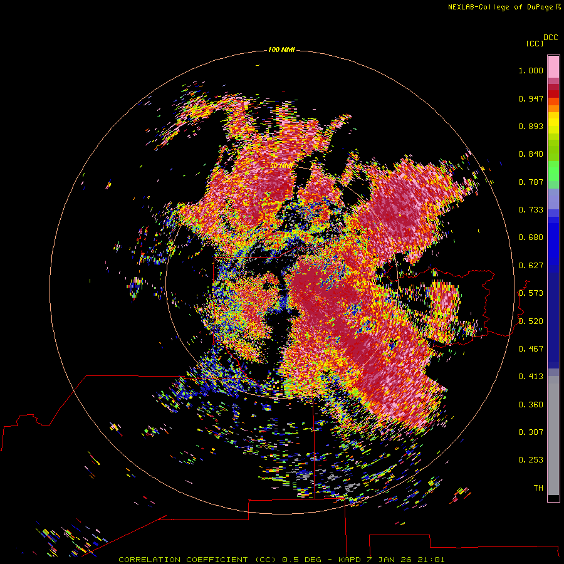Select the gray lower segment of color bar

pyautogui.click(x=553, y=436)
